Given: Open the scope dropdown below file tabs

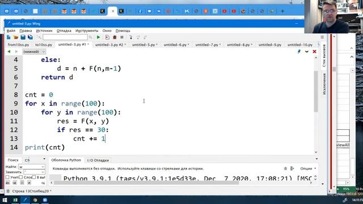Looking at the screenshot, I should (x=34, y=52).
